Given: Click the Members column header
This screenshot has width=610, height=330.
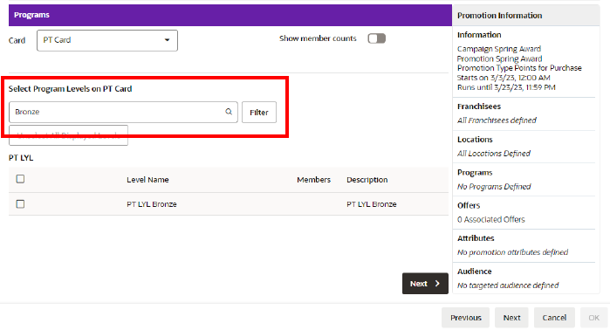Looking at the screenshot, I should pyautogui.click(x=313, y=180).
